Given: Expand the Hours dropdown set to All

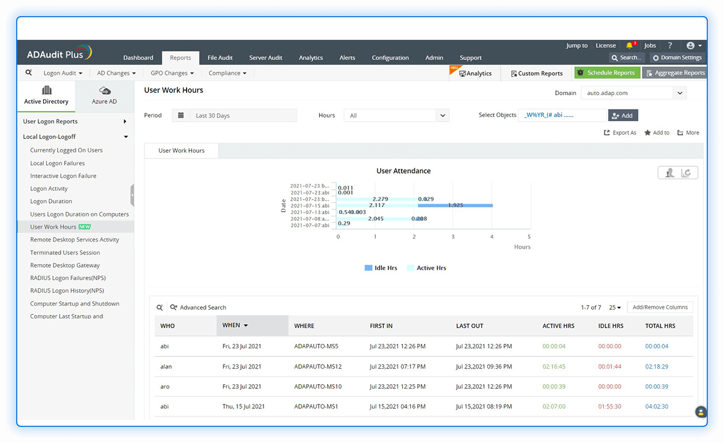Looking at the screenshot, I should click(x=443, y=115).
